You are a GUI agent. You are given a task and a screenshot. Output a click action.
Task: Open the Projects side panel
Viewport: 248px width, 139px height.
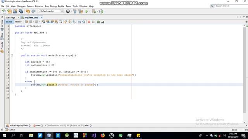tap(2, 47)
